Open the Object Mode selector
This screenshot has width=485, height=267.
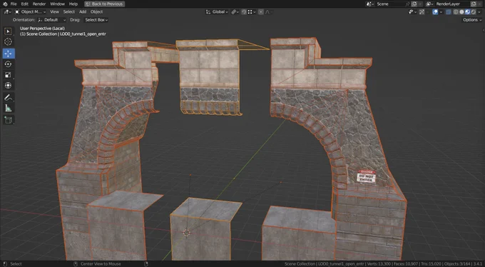(x=30, y=11)
